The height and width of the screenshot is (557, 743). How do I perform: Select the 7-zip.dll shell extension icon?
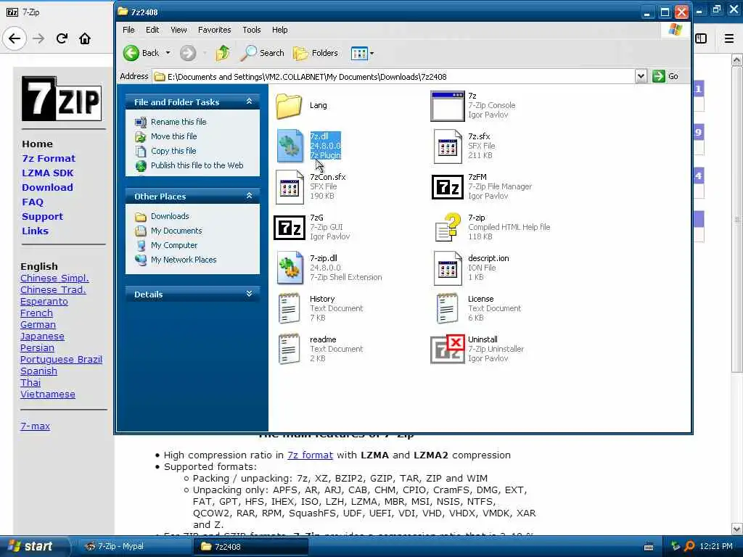(x=290, y=268)
